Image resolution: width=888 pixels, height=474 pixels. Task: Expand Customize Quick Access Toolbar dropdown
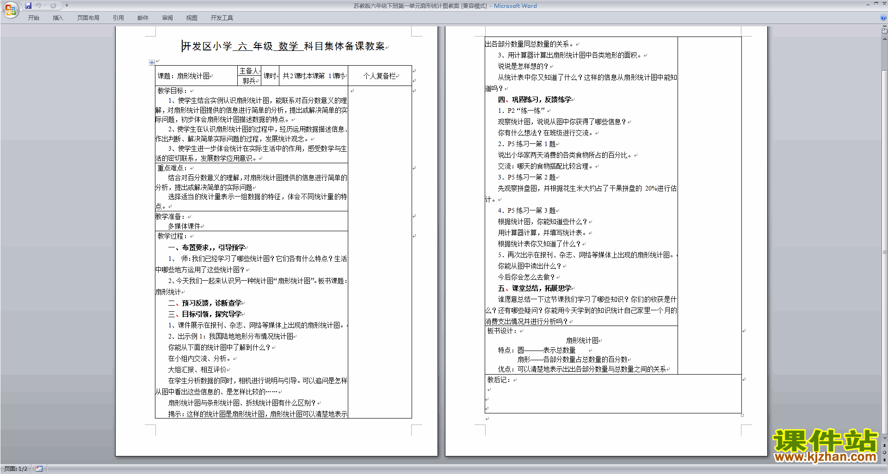pos(67,6)
